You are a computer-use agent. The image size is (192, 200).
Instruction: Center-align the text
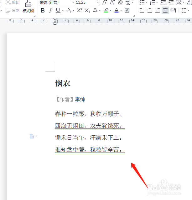150,10
